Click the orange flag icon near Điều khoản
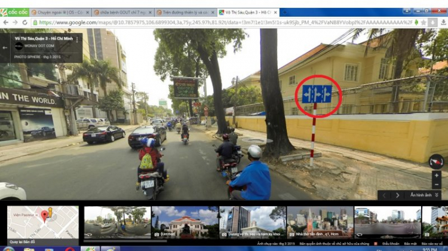This screenshot has height=251, width=448. (x=376, y=244)
